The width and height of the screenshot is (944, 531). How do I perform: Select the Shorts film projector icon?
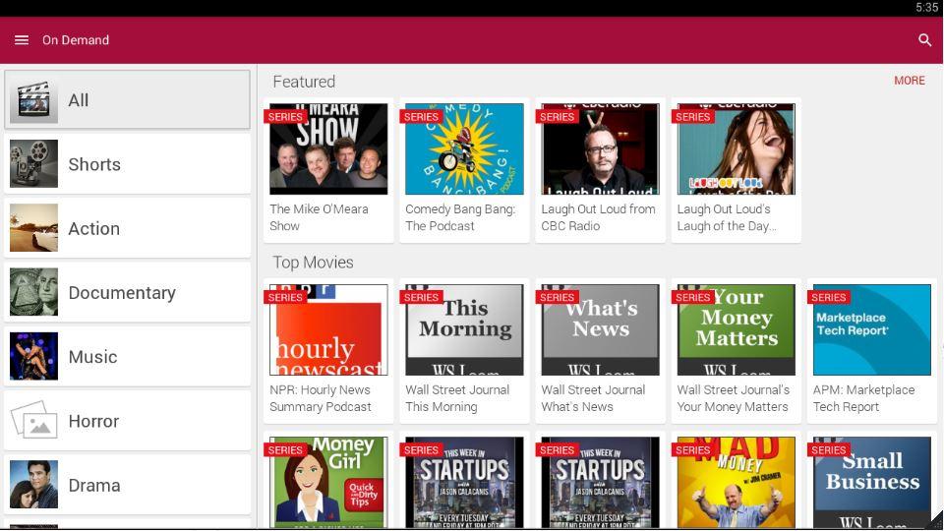pyautogui.click(x=33, y=164)
